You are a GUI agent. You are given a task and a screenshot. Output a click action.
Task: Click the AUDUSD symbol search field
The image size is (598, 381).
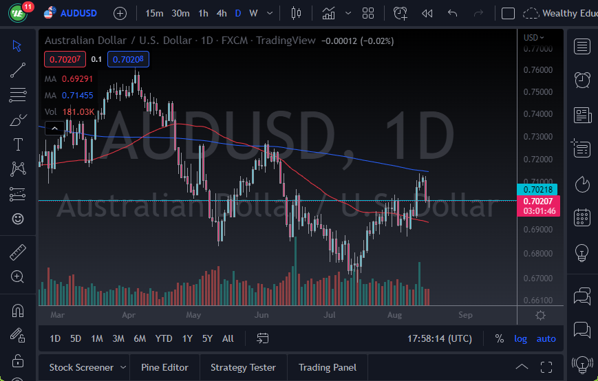78,13
